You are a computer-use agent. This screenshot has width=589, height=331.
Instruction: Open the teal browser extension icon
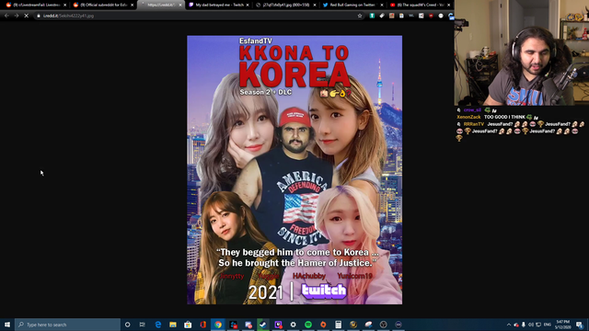(x=372, y=16)
